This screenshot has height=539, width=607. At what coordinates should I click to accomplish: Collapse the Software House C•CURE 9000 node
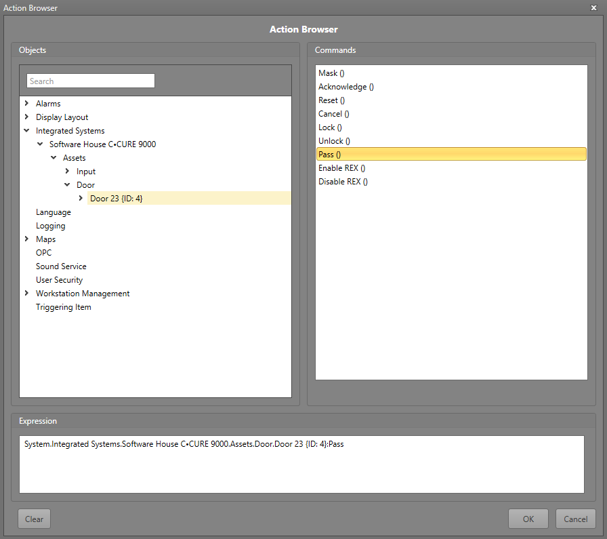click(x=40, y=144)
